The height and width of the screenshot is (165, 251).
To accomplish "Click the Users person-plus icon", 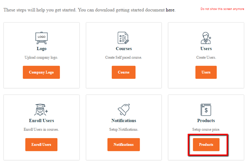I will [x=206, y=38].
